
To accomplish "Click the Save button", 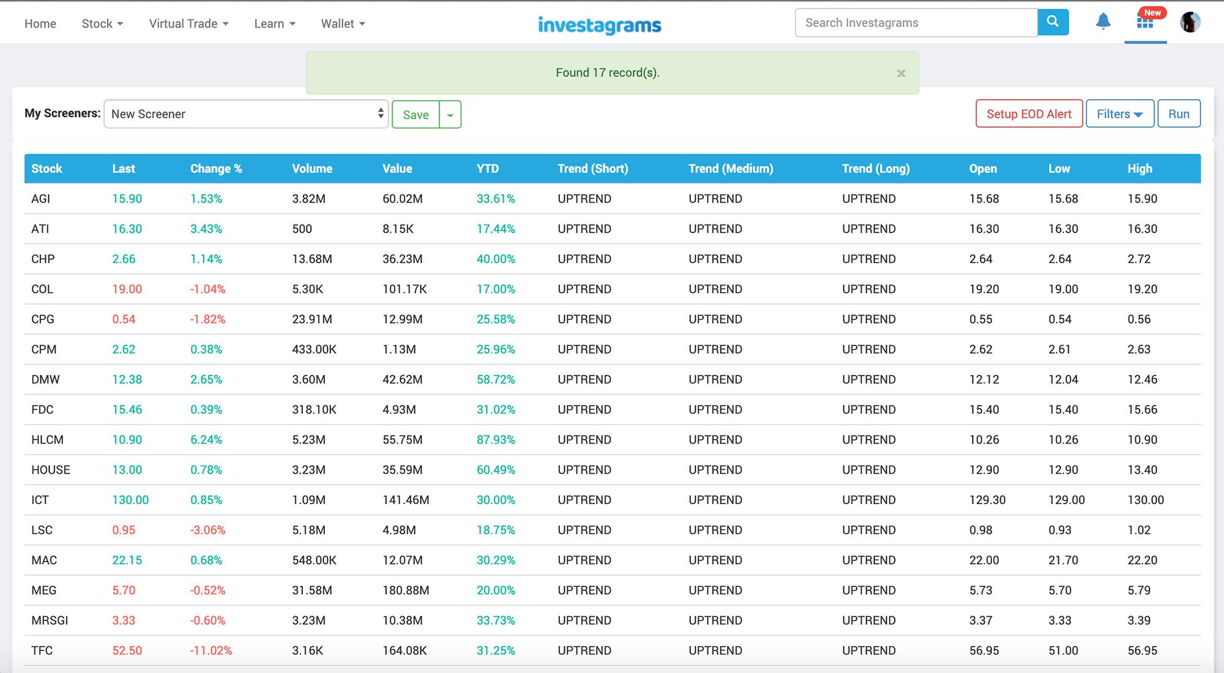I will [x=416, y=114].
